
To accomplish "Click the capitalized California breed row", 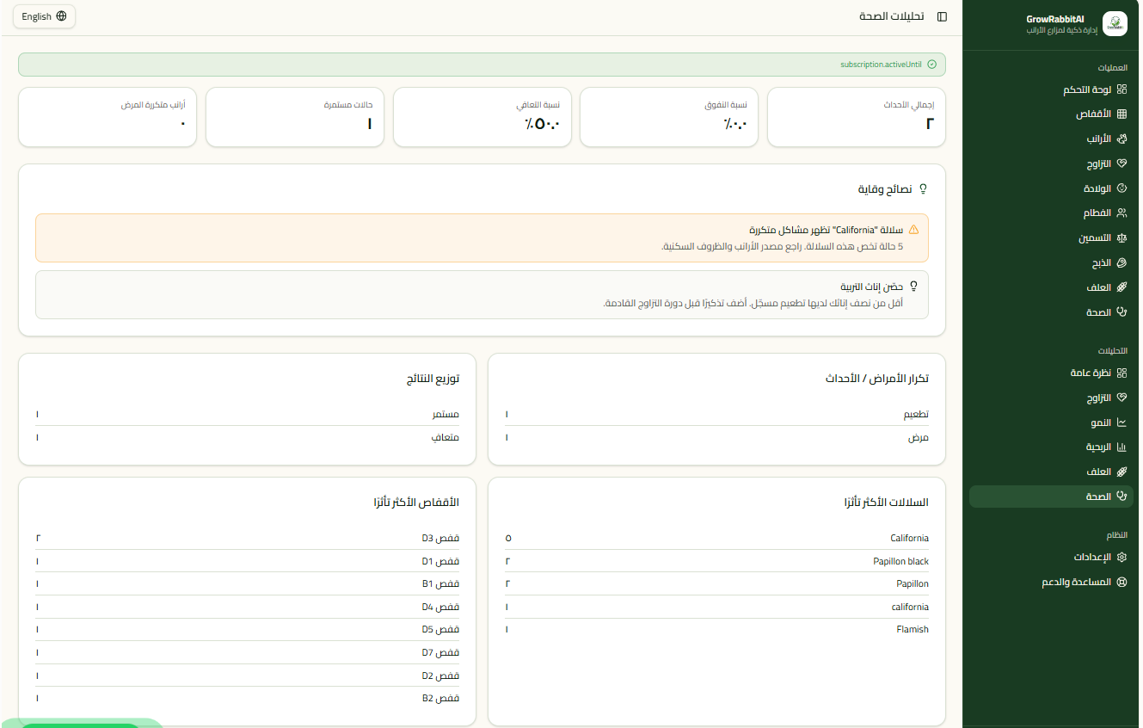I will 716,539.
